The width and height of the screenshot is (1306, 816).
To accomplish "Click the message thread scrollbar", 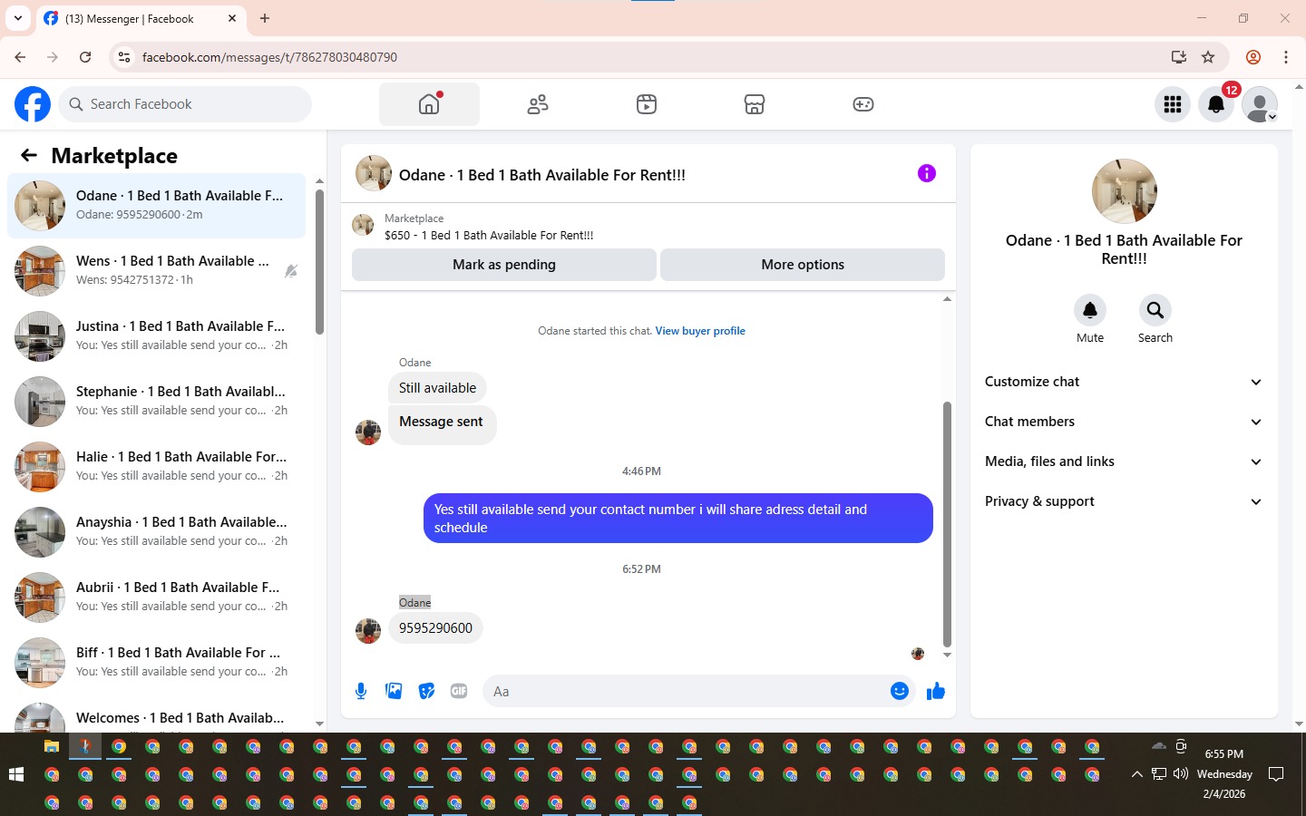I will (947, 524).
